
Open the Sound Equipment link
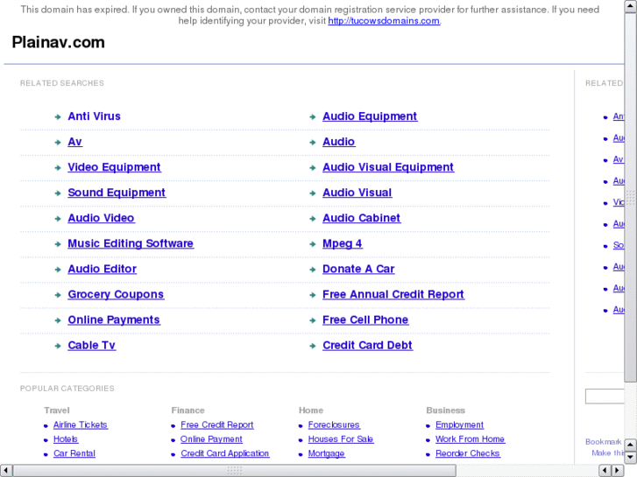pos(117,193)
